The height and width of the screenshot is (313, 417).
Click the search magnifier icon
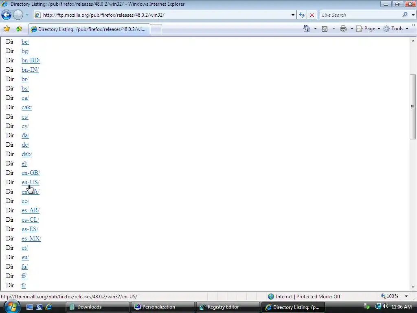[x=405, y=15]
